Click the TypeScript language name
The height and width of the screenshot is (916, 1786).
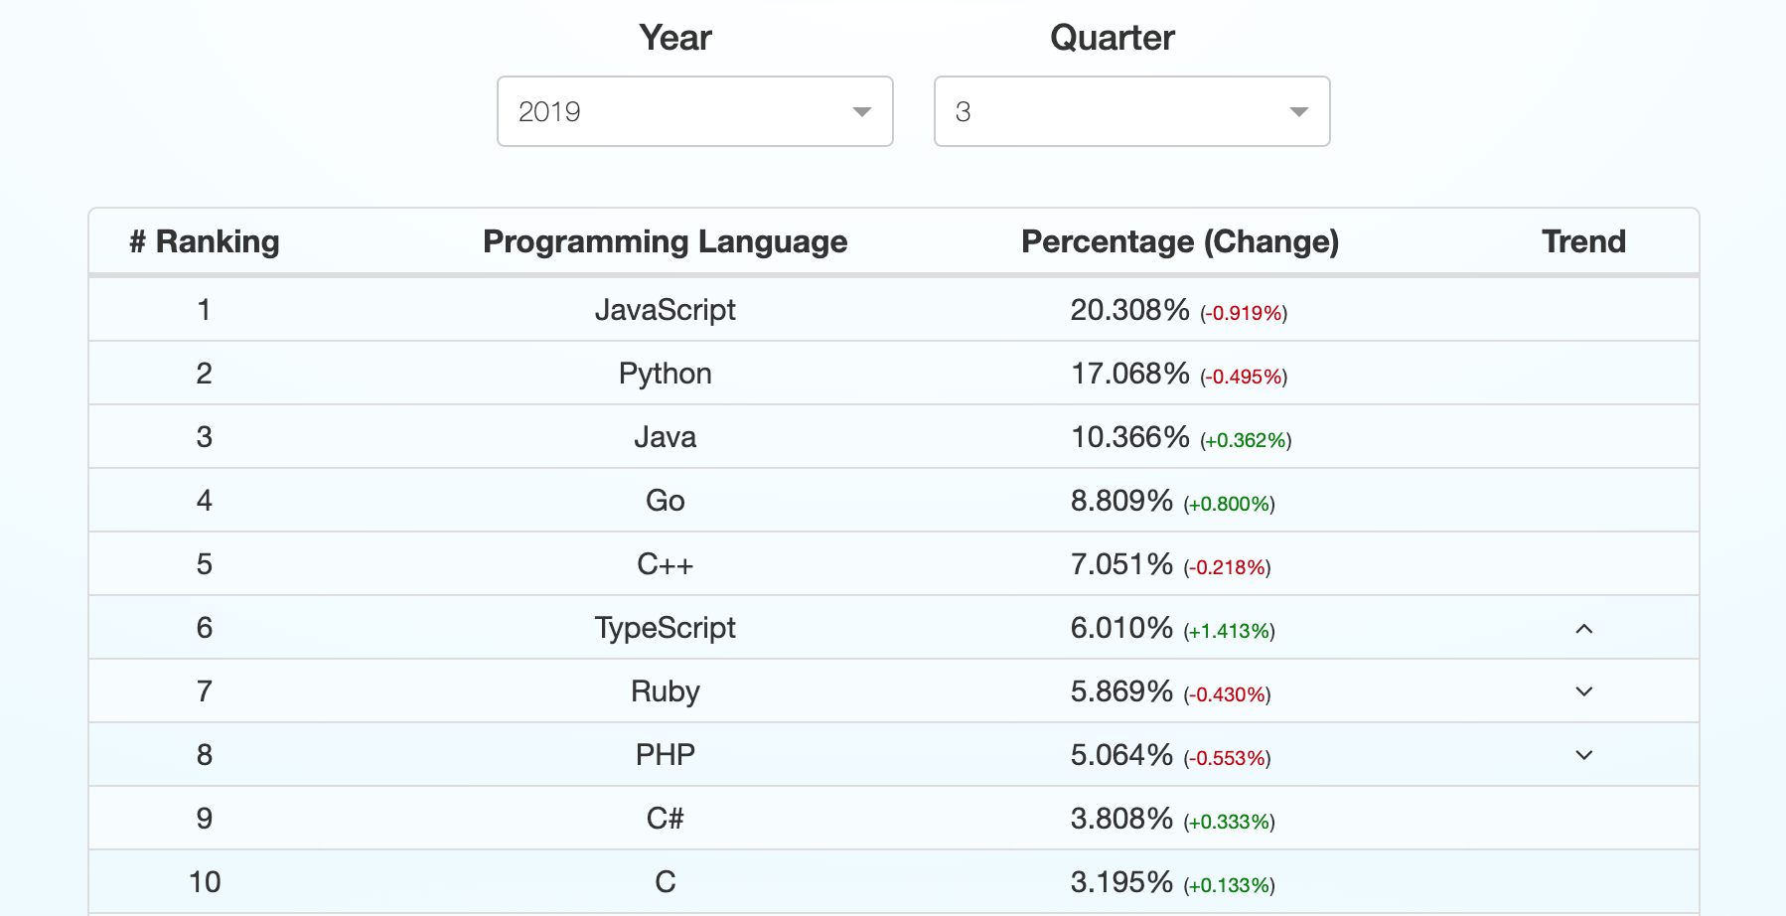(x=665, y=628)
